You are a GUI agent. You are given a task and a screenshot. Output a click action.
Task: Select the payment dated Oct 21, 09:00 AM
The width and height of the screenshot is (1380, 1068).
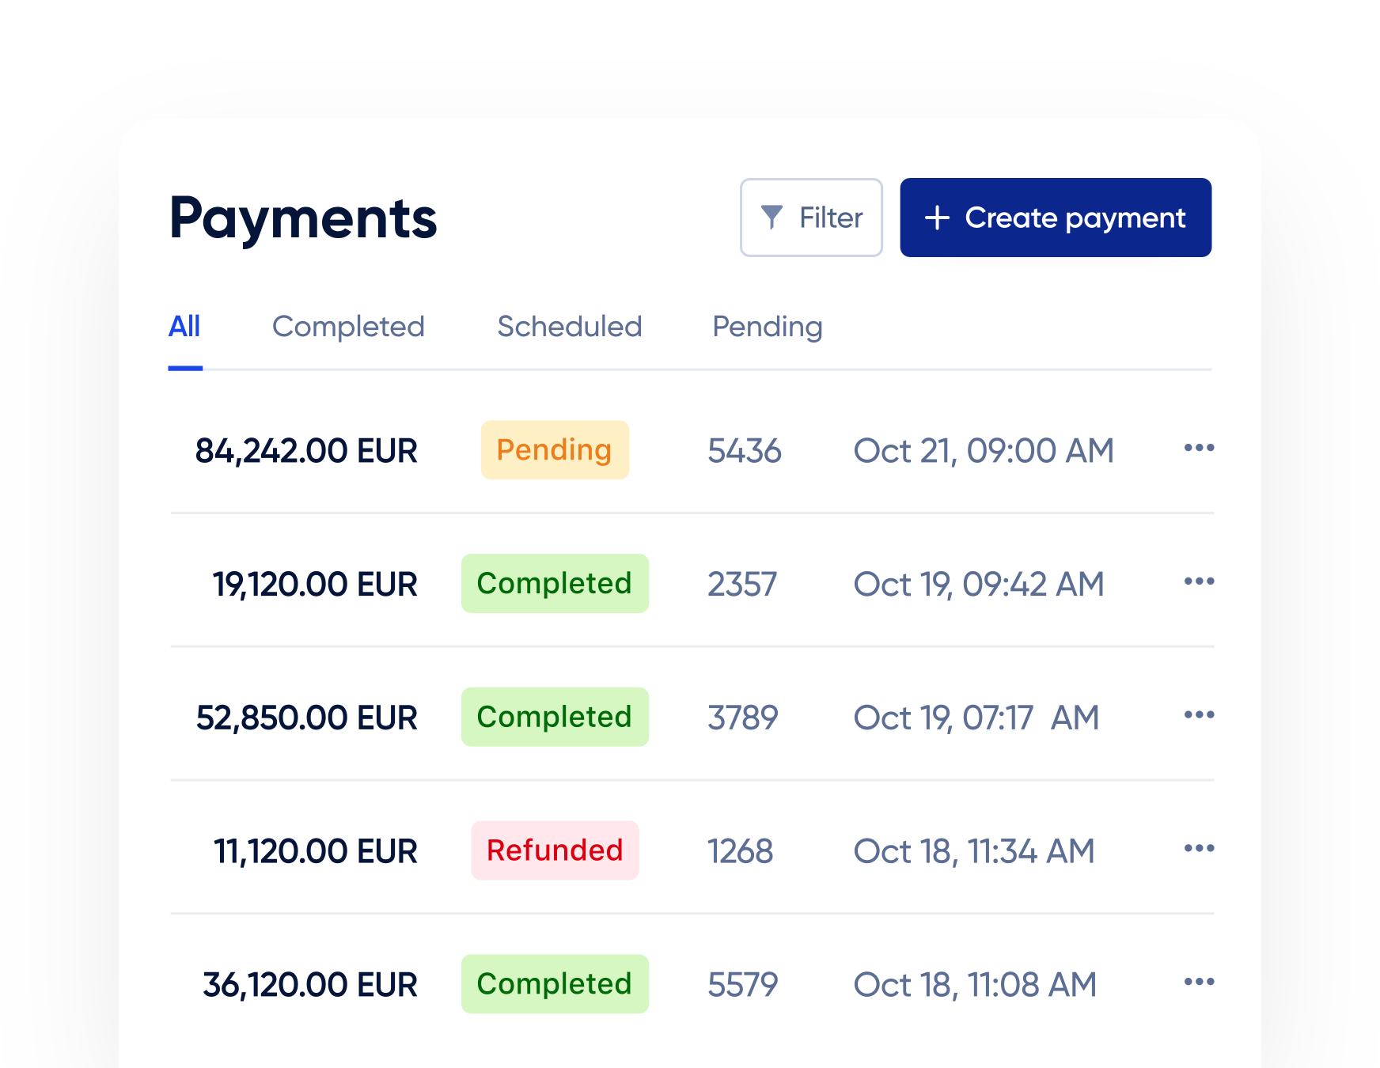click(x=984, y=449)
